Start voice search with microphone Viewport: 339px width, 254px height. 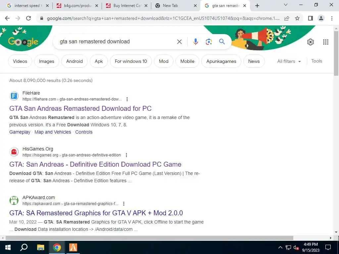pyautogui.click(x=195, y=42)
